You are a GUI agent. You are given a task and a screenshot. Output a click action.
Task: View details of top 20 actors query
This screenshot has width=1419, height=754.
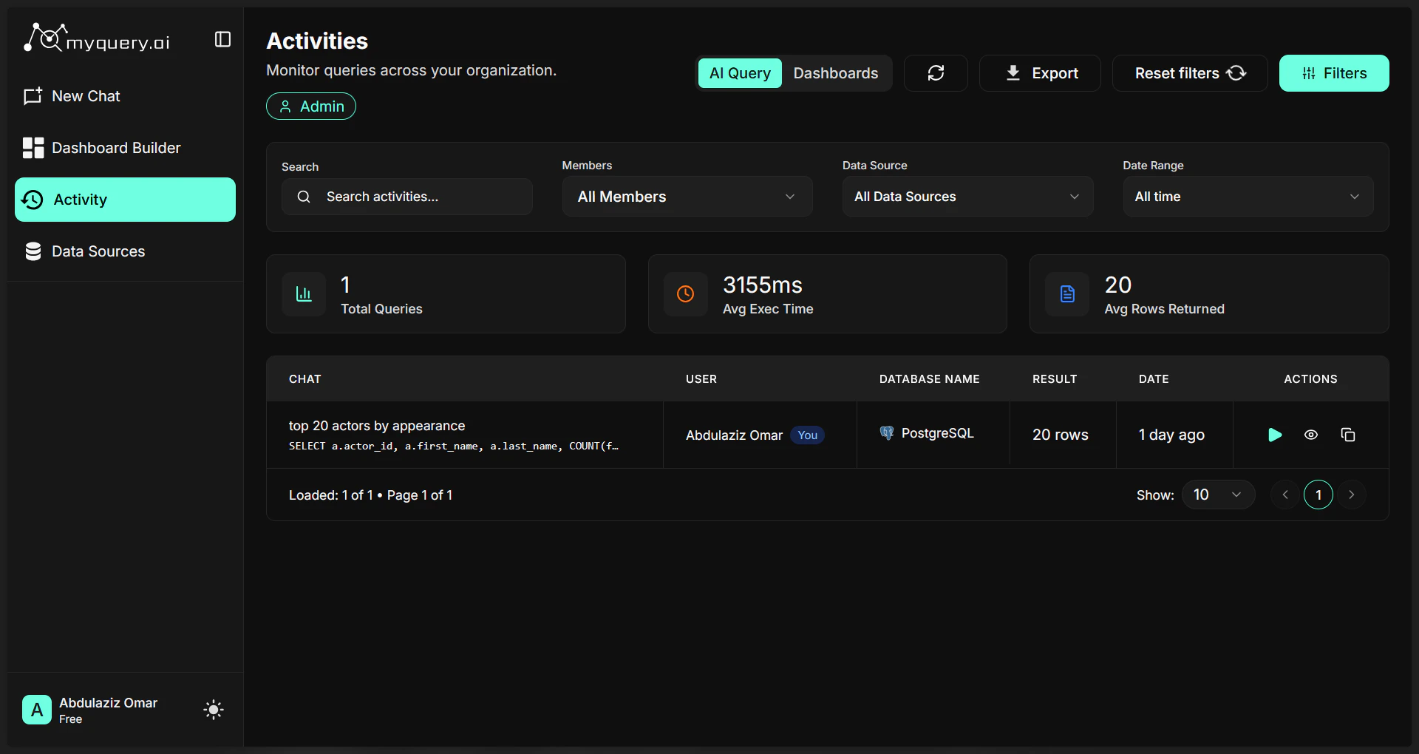[1311, 435]
